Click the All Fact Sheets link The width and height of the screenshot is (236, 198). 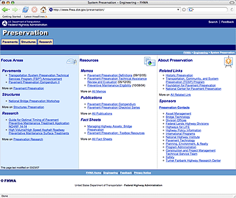[102, 139]
